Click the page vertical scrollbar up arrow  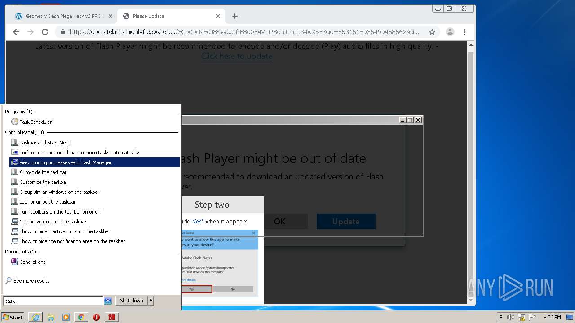471,45
